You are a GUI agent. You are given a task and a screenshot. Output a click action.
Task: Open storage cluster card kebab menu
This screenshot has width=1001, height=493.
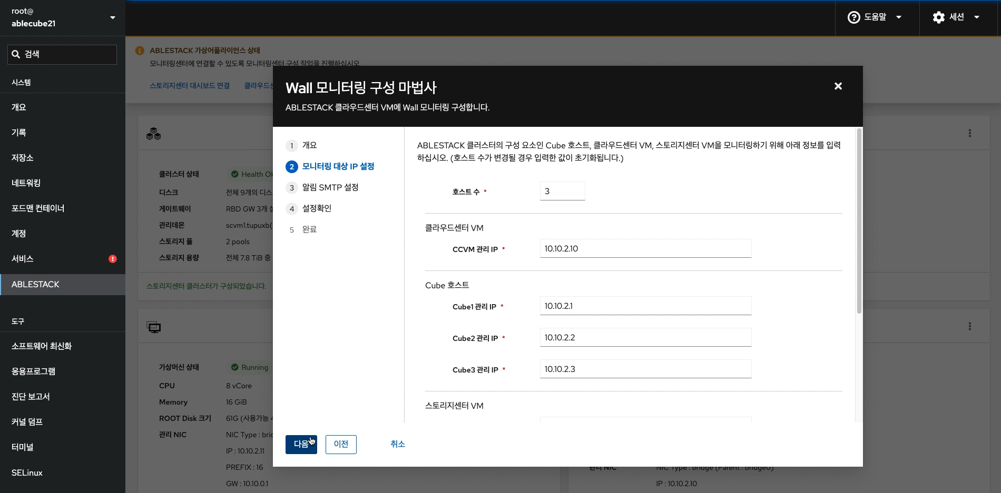click(969, 134)
